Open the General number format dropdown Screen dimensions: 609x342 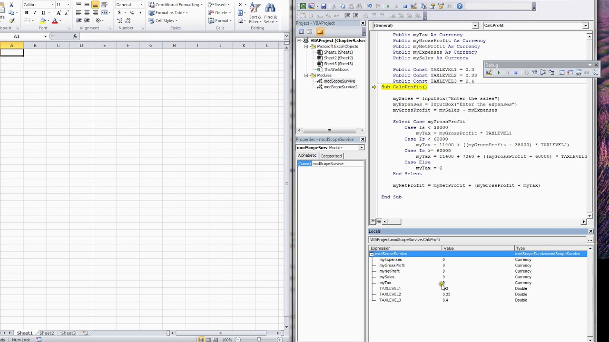point(141,4)
